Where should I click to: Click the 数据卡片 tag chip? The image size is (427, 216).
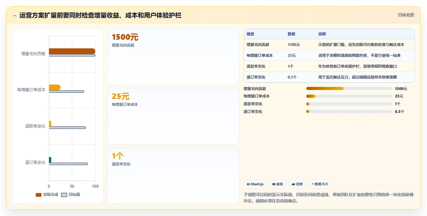[x=320, y=184]
